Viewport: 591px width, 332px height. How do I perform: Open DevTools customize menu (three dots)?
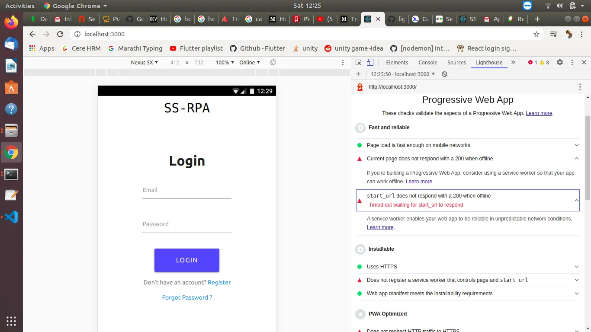tap(572, 62)
